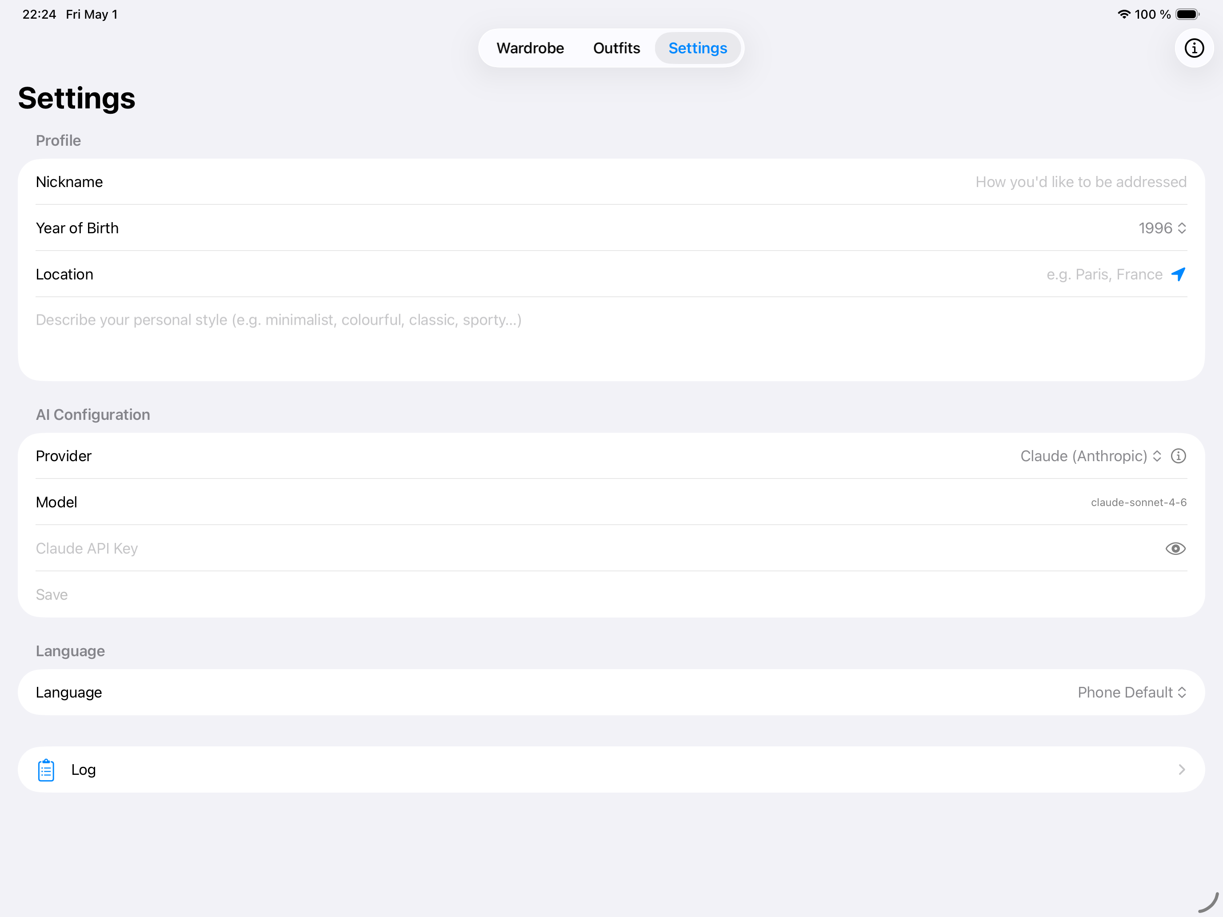Click the Provider label

coord(64,456)
